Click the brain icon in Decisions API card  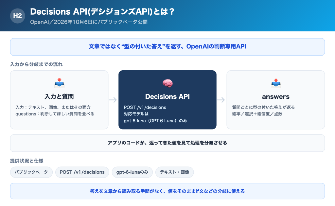(167, 83)
